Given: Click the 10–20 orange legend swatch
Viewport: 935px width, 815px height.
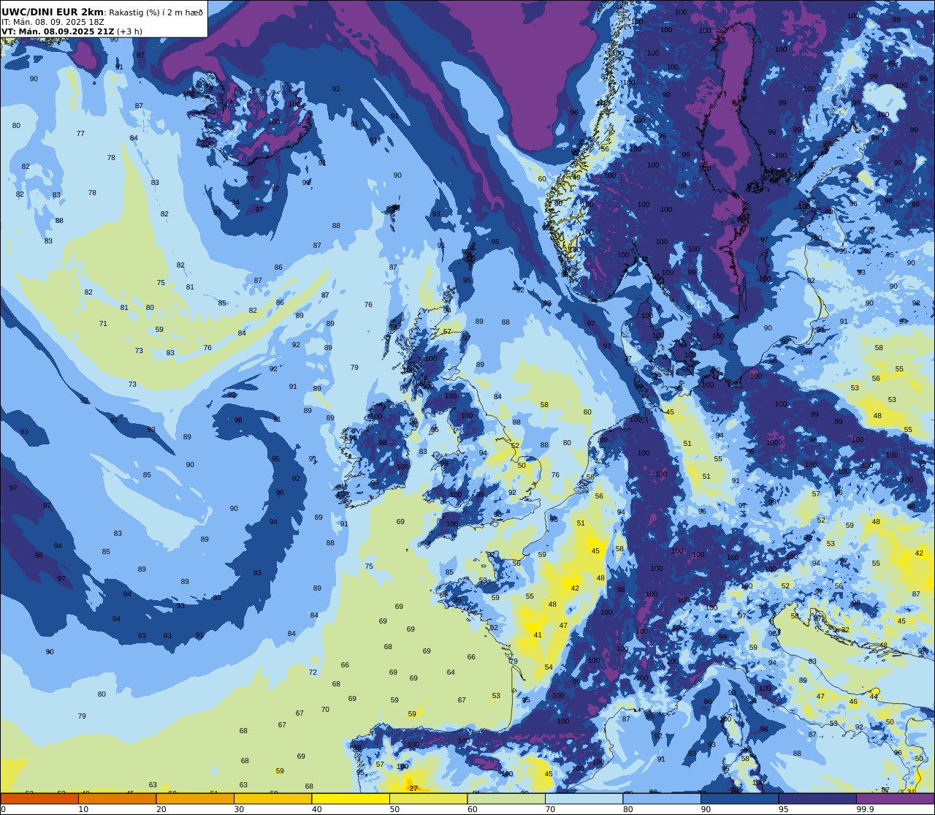Looking at the screenshot, I should (x=117, y=798).
